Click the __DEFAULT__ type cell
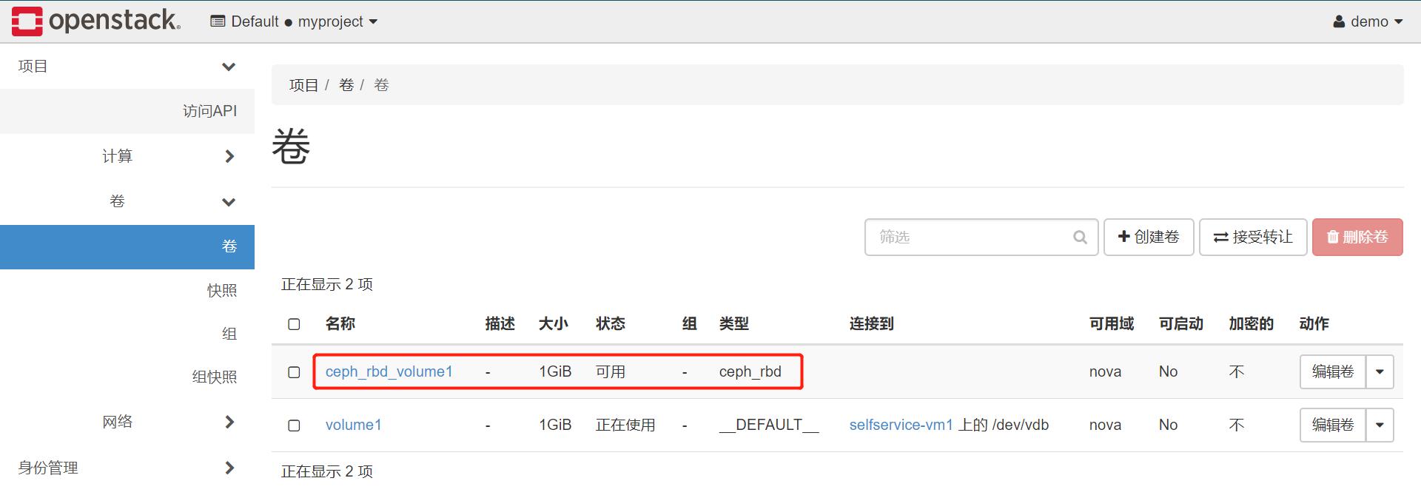The image size is (1421, 498). point(769,425)
